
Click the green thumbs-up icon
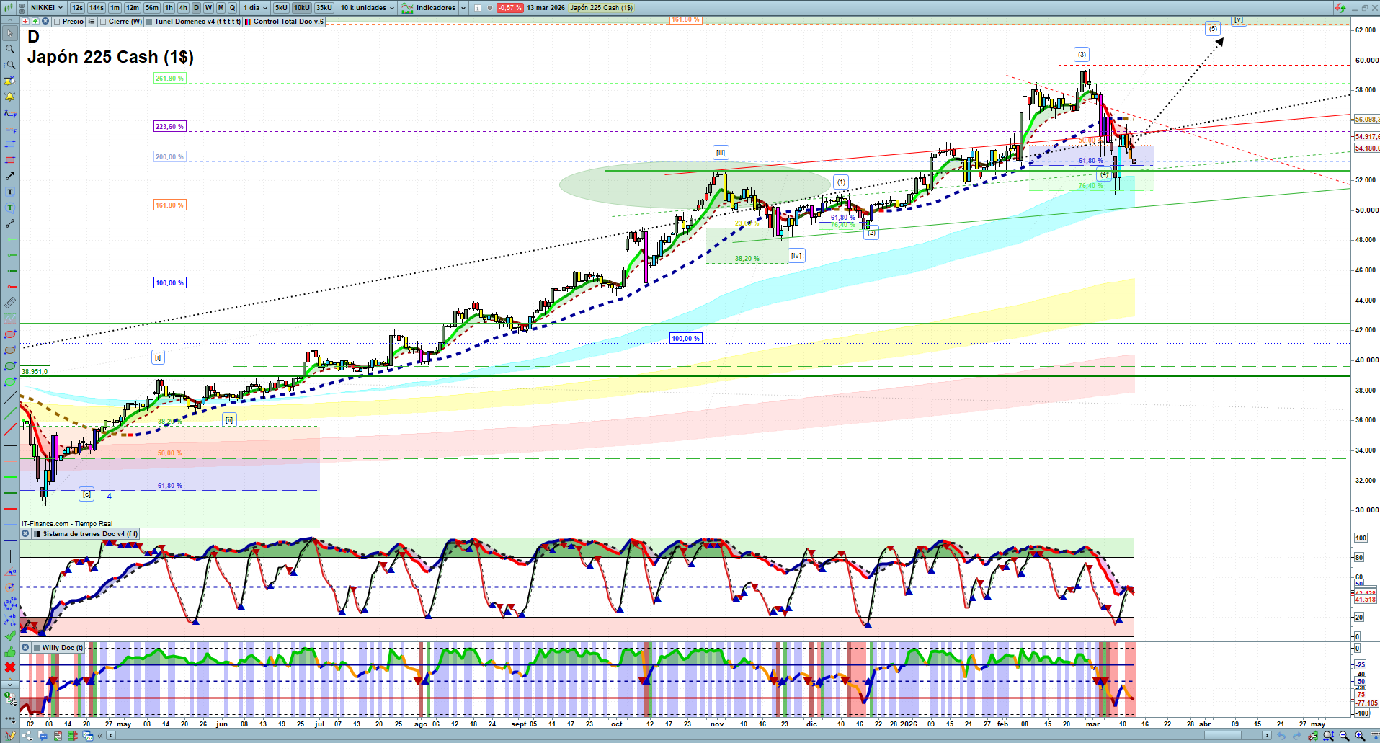click(x=10, y=651)
